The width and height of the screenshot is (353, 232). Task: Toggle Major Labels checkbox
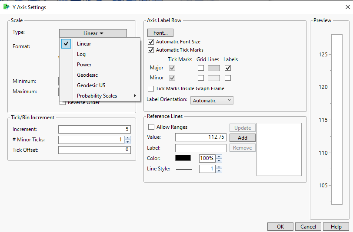pos(228,68)
